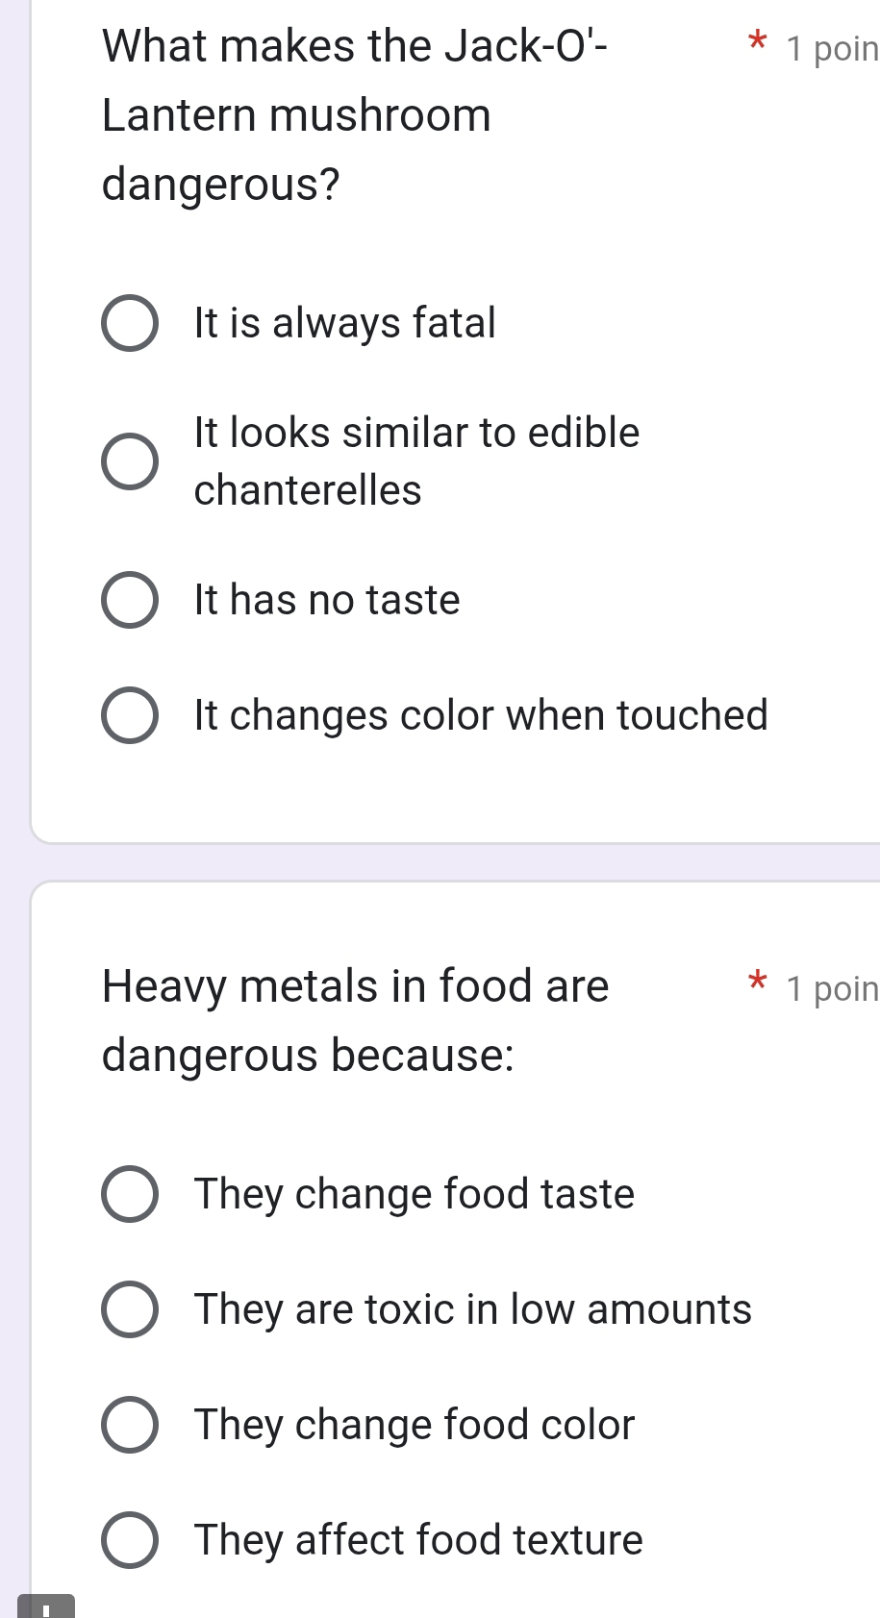Select the 'It is always fatal' radio button
This screenshot has height=1618, width=880.
click(x=130, y=323)
